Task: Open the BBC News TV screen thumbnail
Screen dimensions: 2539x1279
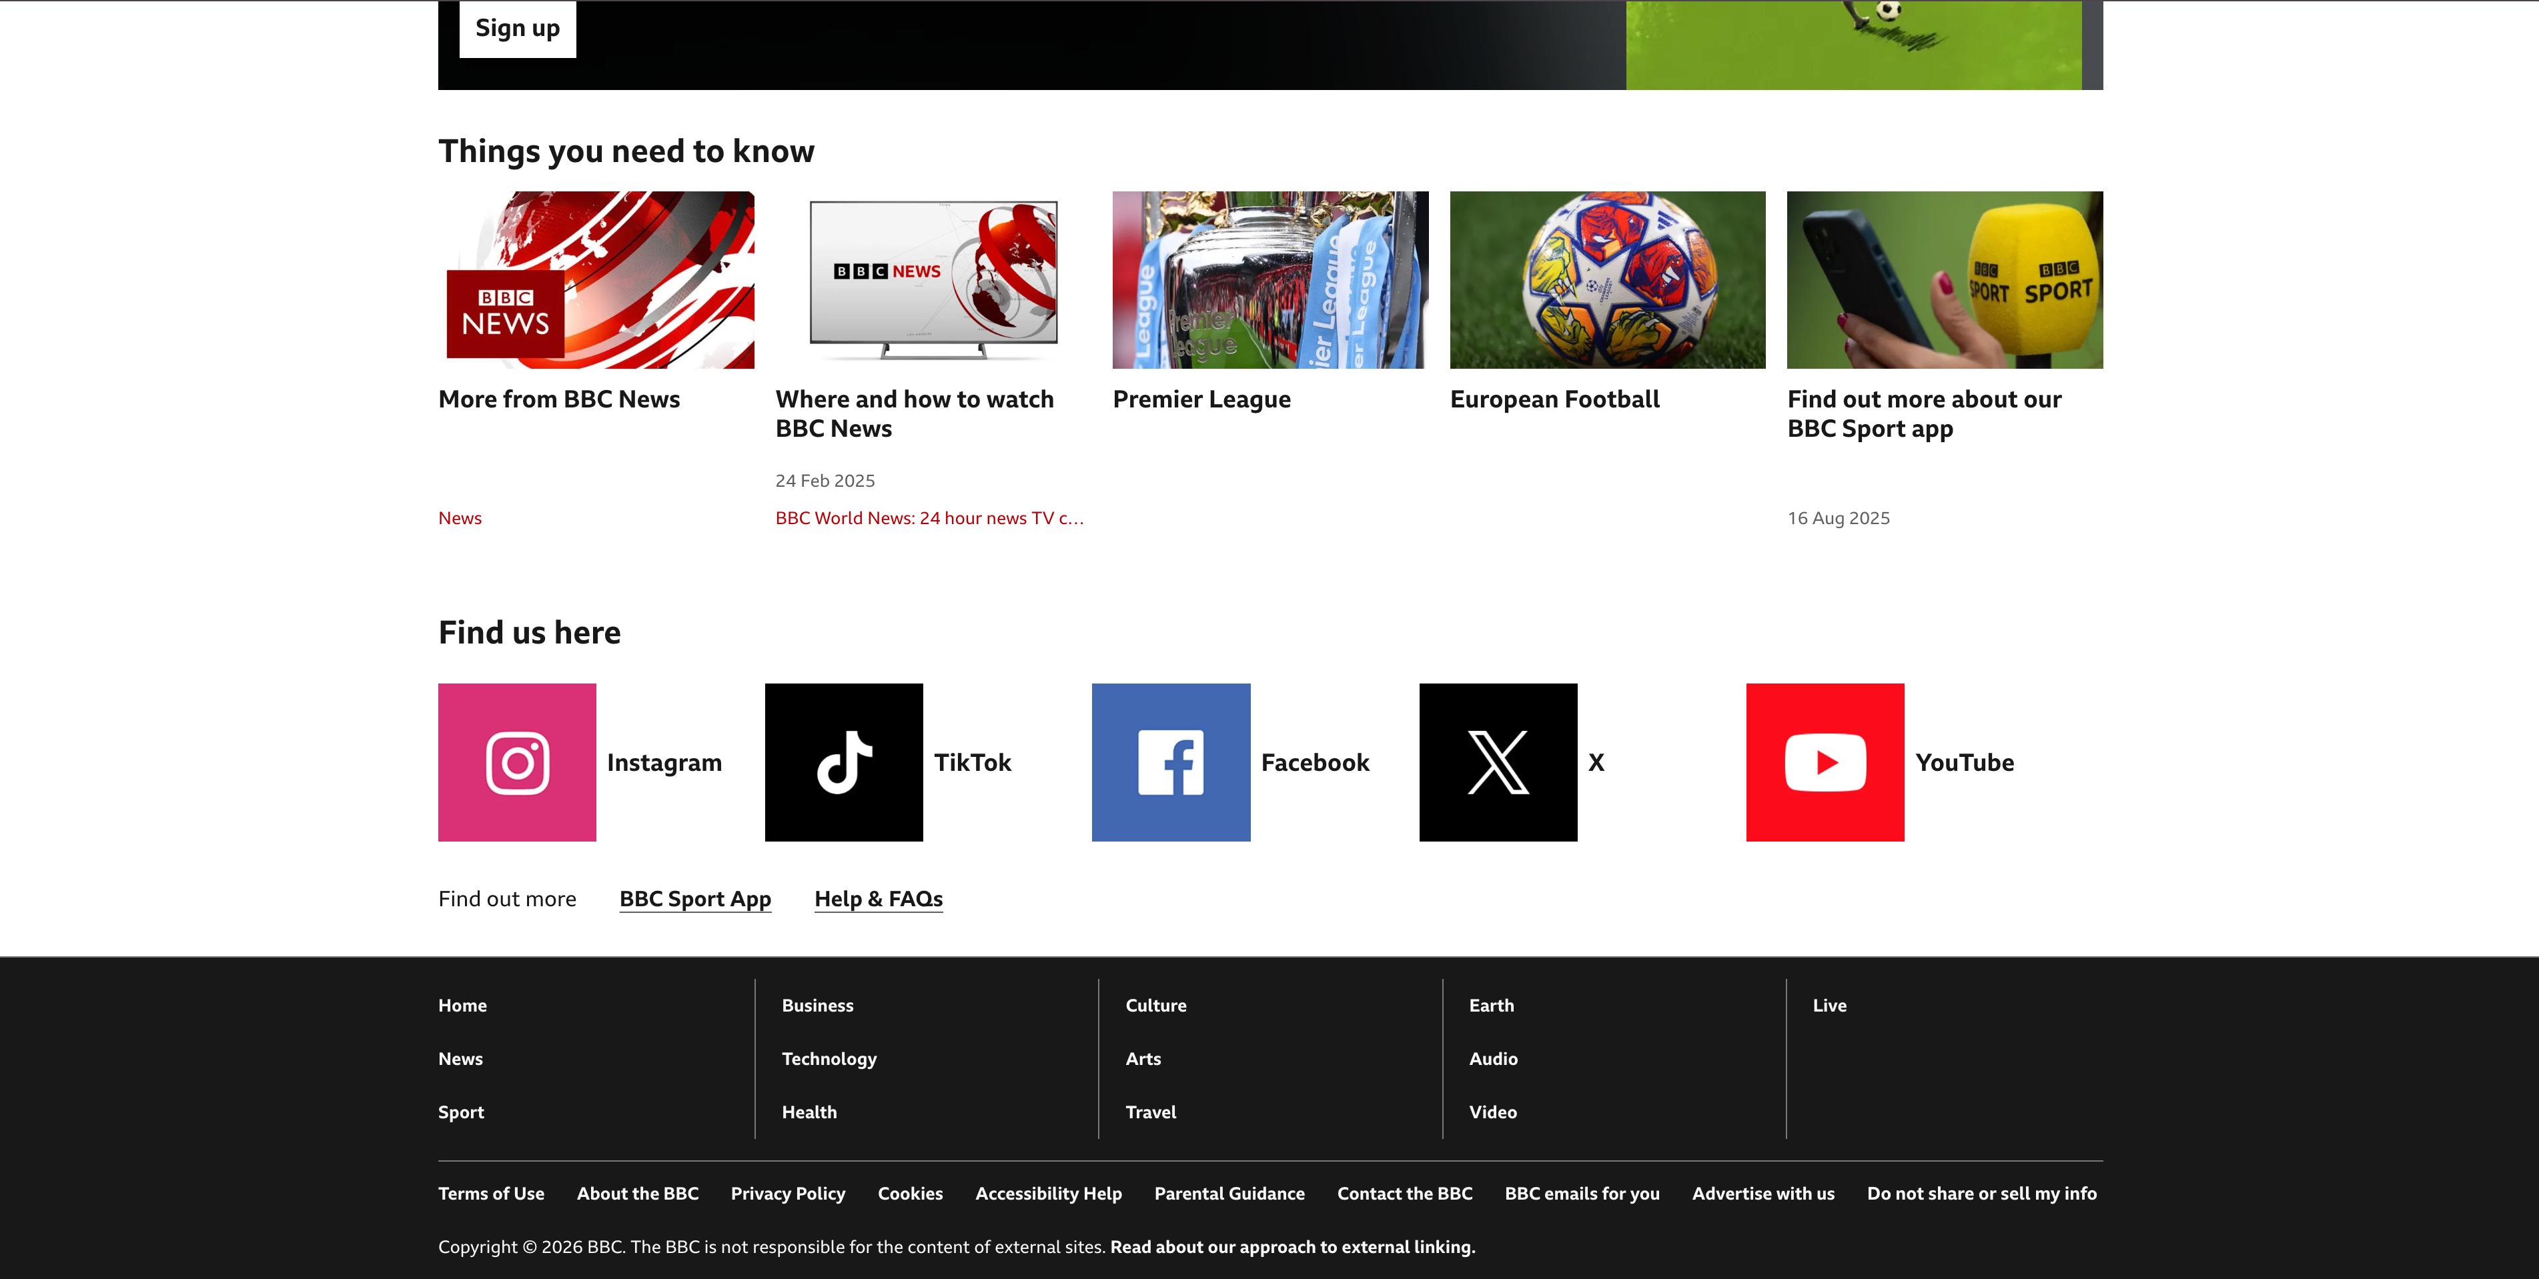Action: coord(933,280)
